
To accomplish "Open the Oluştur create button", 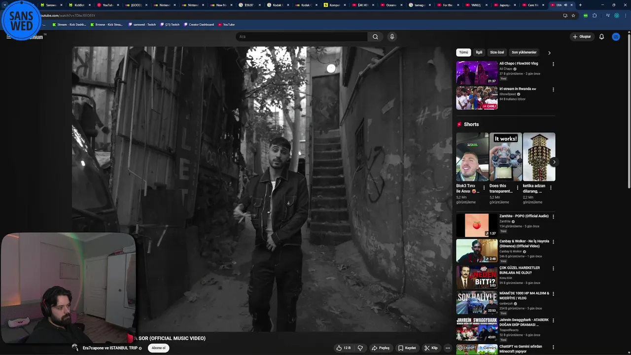I will click(582, 36).
